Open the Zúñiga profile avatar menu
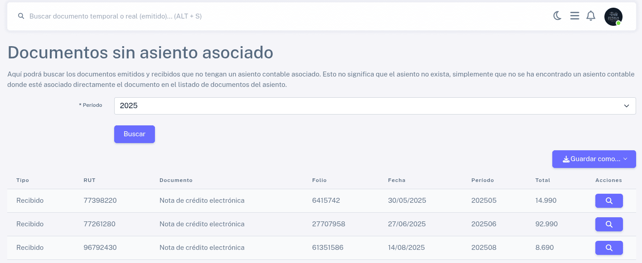Image resolution: width=642 pixels, height=263 pixels. click(x=613, y=16)
